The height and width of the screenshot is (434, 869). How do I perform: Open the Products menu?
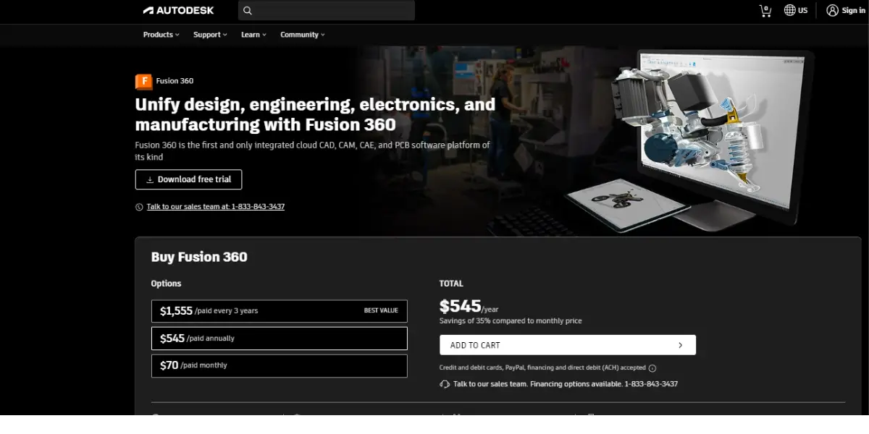tap(161, 35)
